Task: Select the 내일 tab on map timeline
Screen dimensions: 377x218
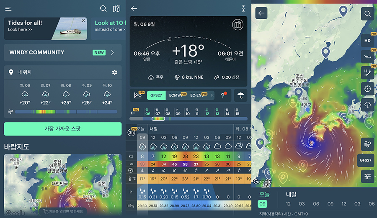Action: pos(291,194)
